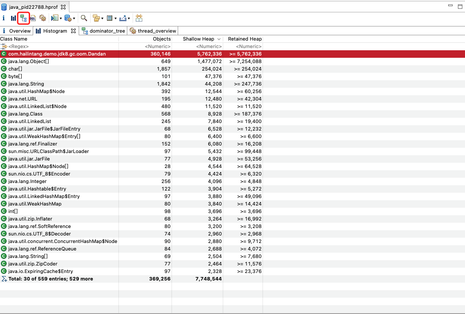Screen dimensions: 465x314
Task: Run expert system reports icon
Action: pos(54,18)
